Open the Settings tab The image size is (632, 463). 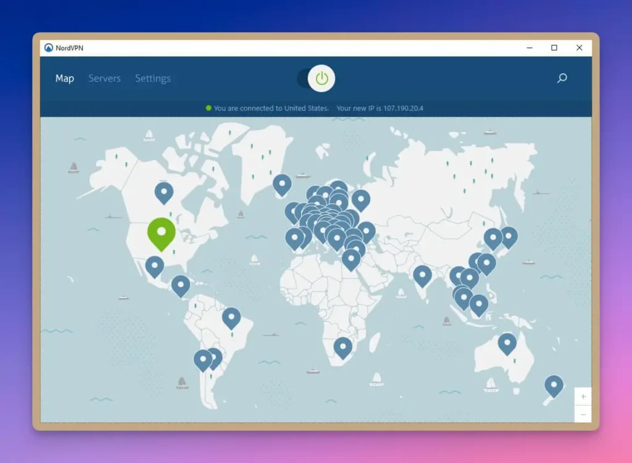(x=152, y=78)
